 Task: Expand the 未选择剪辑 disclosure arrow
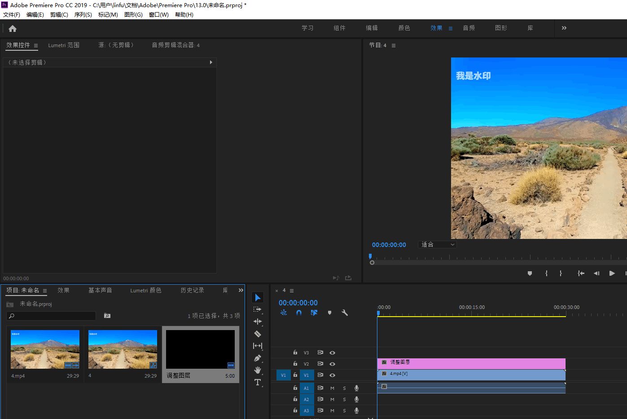211,62
